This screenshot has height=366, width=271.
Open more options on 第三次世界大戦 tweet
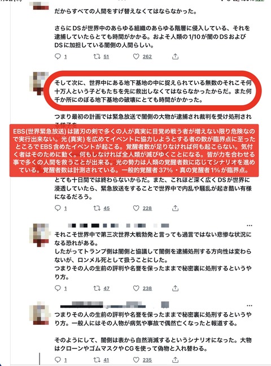pyautogui.click(x=250, y=226)
